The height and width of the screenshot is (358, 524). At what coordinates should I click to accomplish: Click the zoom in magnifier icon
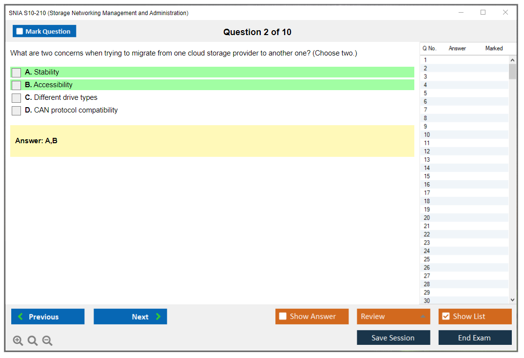coord(18,341)
